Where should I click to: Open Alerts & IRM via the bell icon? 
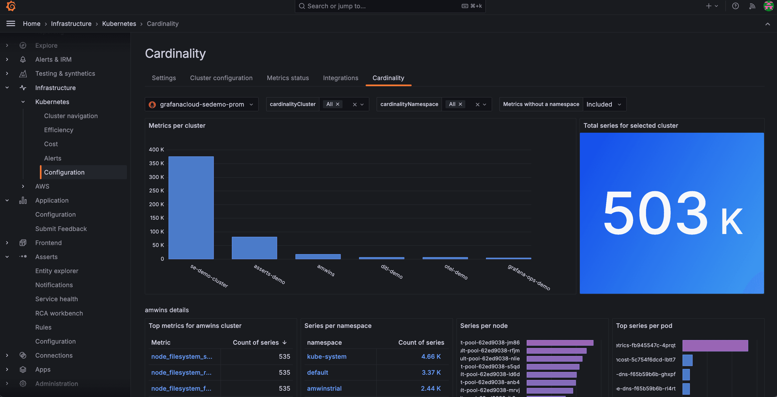[23, 59]
